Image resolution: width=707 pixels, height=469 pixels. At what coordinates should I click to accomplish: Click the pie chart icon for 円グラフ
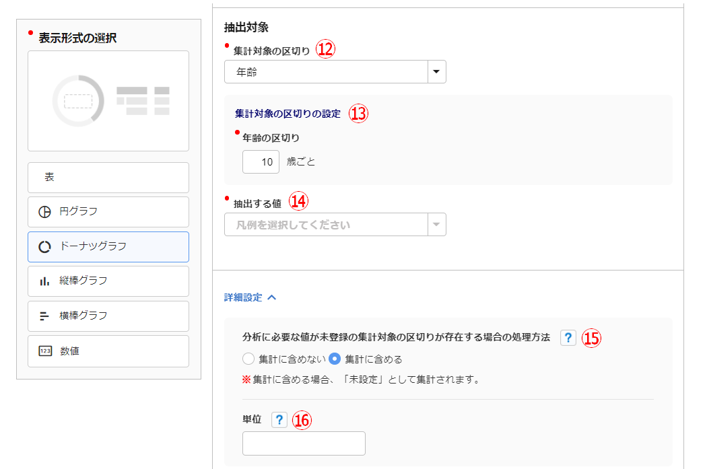(x=45, y=212)
